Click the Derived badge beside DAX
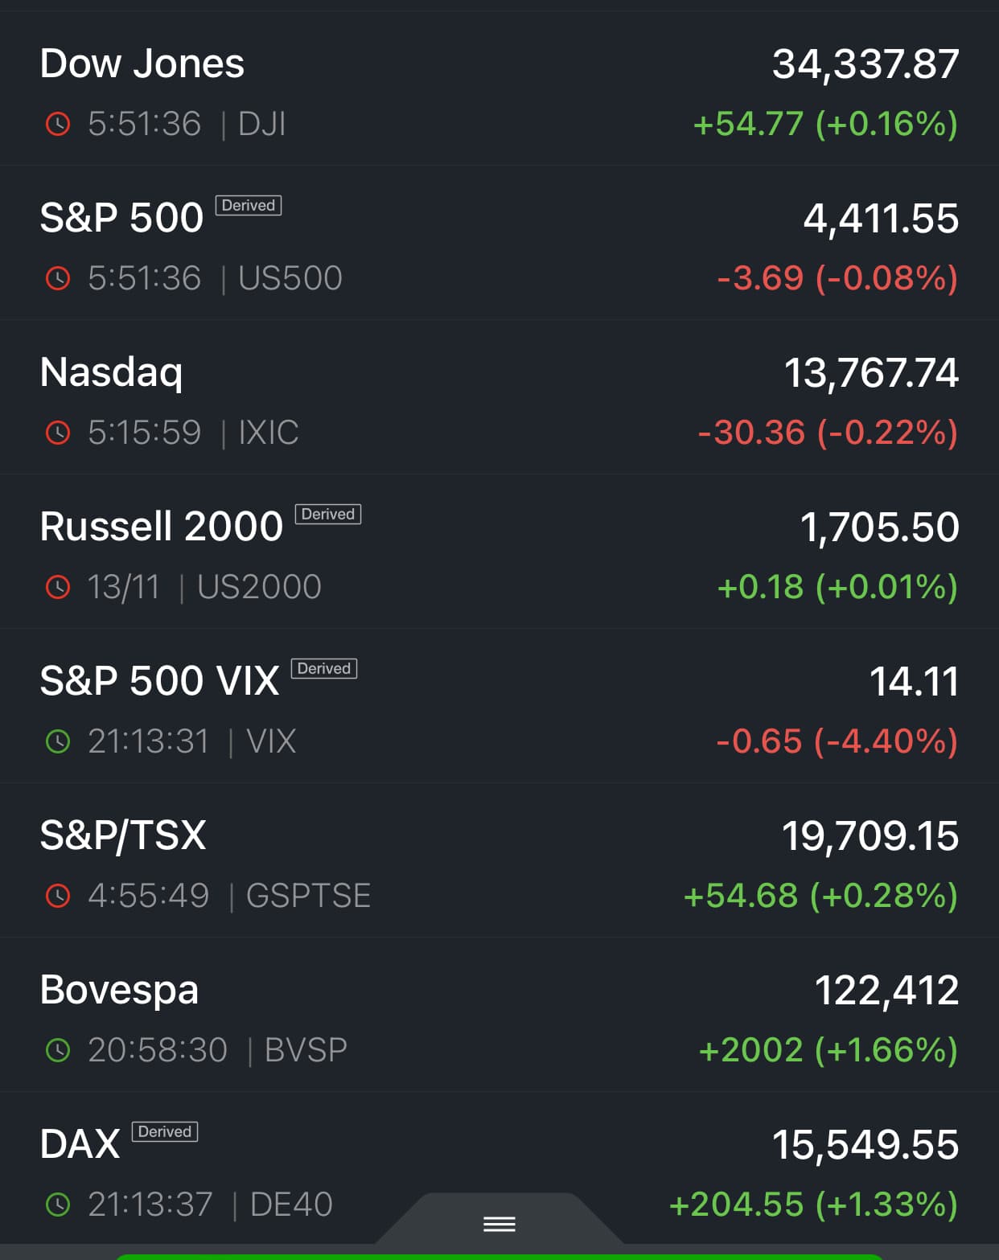 tap(165, 1132)
